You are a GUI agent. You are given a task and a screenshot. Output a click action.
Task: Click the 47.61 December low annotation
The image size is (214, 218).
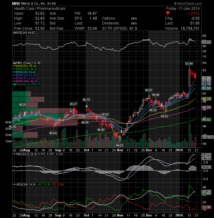(x=164, y=116)
